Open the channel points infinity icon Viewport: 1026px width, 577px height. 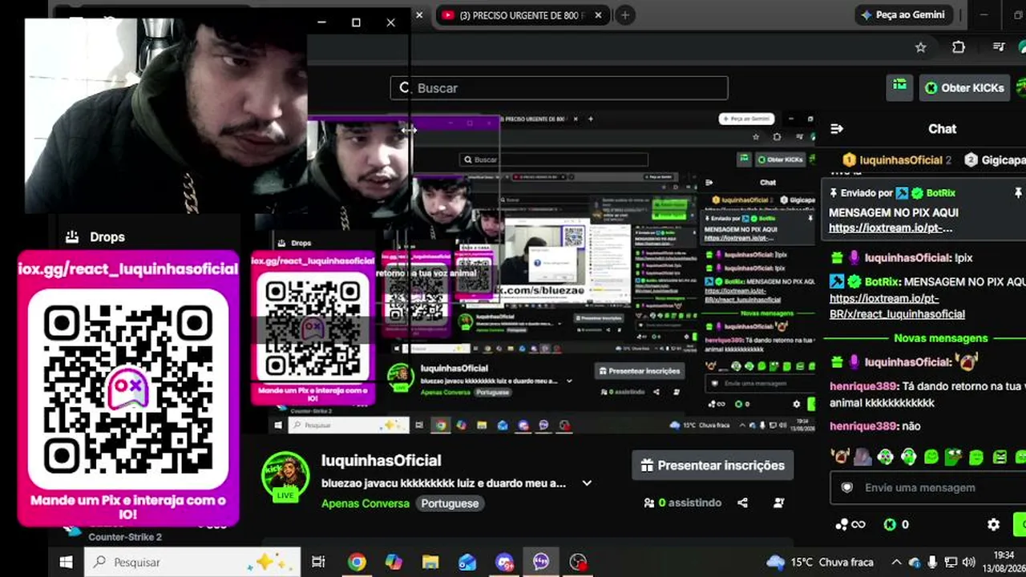pyautogui.click(x=850, y=525)
